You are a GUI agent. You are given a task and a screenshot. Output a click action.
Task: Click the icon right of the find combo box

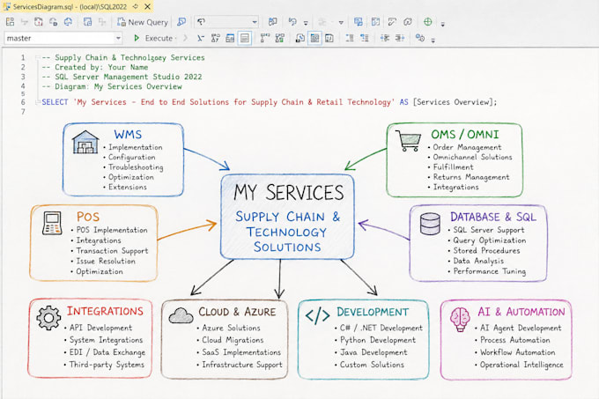(x=272, y=22)
